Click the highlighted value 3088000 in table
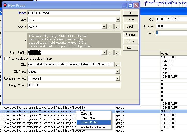 click(x=167, y=111)
